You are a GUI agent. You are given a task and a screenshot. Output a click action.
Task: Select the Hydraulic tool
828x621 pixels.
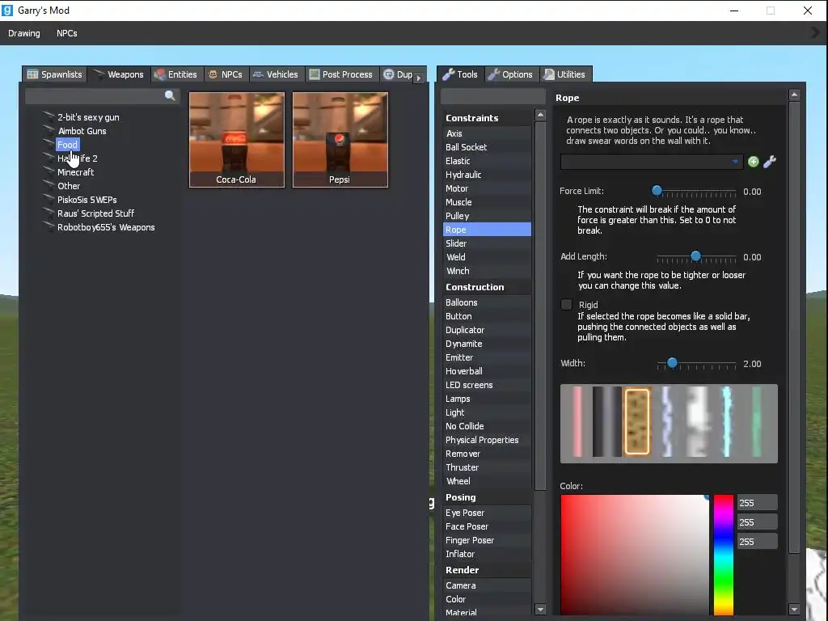point(487,175)
